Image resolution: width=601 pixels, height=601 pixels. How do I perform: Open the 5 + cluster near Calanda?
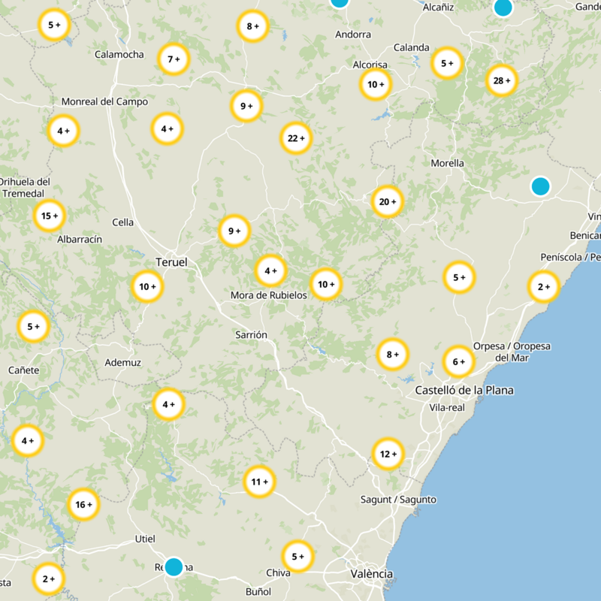[447, 63]
